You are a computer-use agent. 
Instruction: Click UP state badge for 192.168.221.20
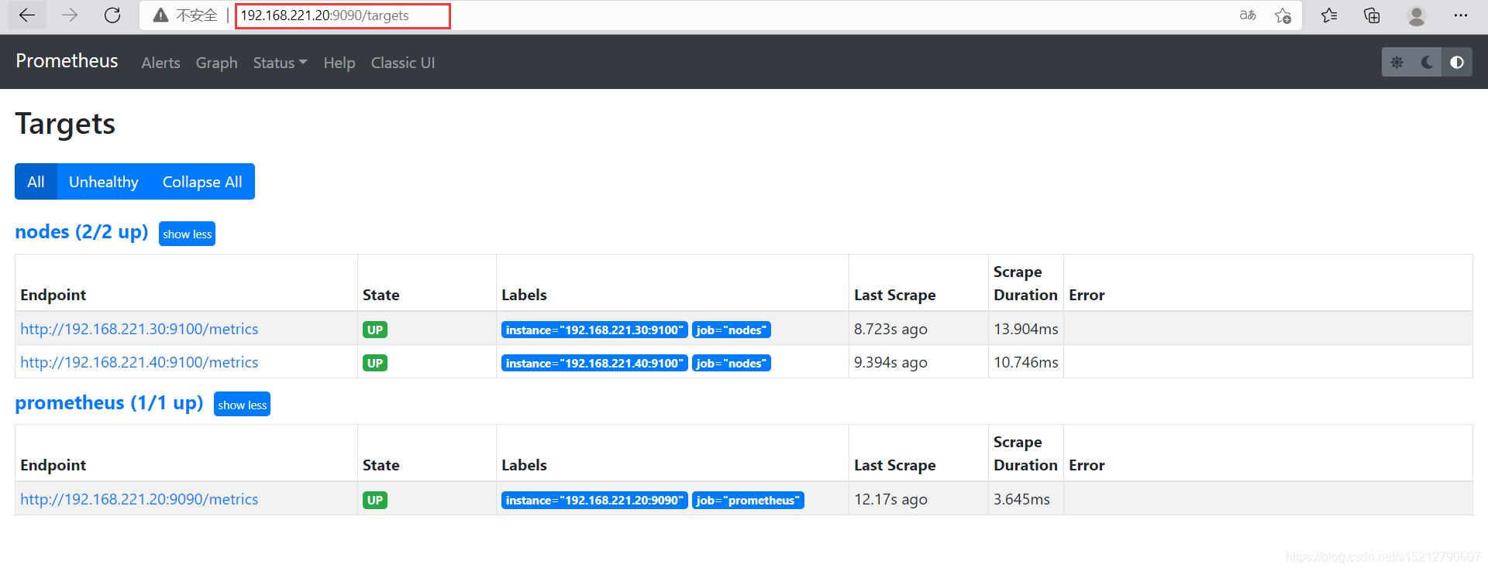pos(375,500)
